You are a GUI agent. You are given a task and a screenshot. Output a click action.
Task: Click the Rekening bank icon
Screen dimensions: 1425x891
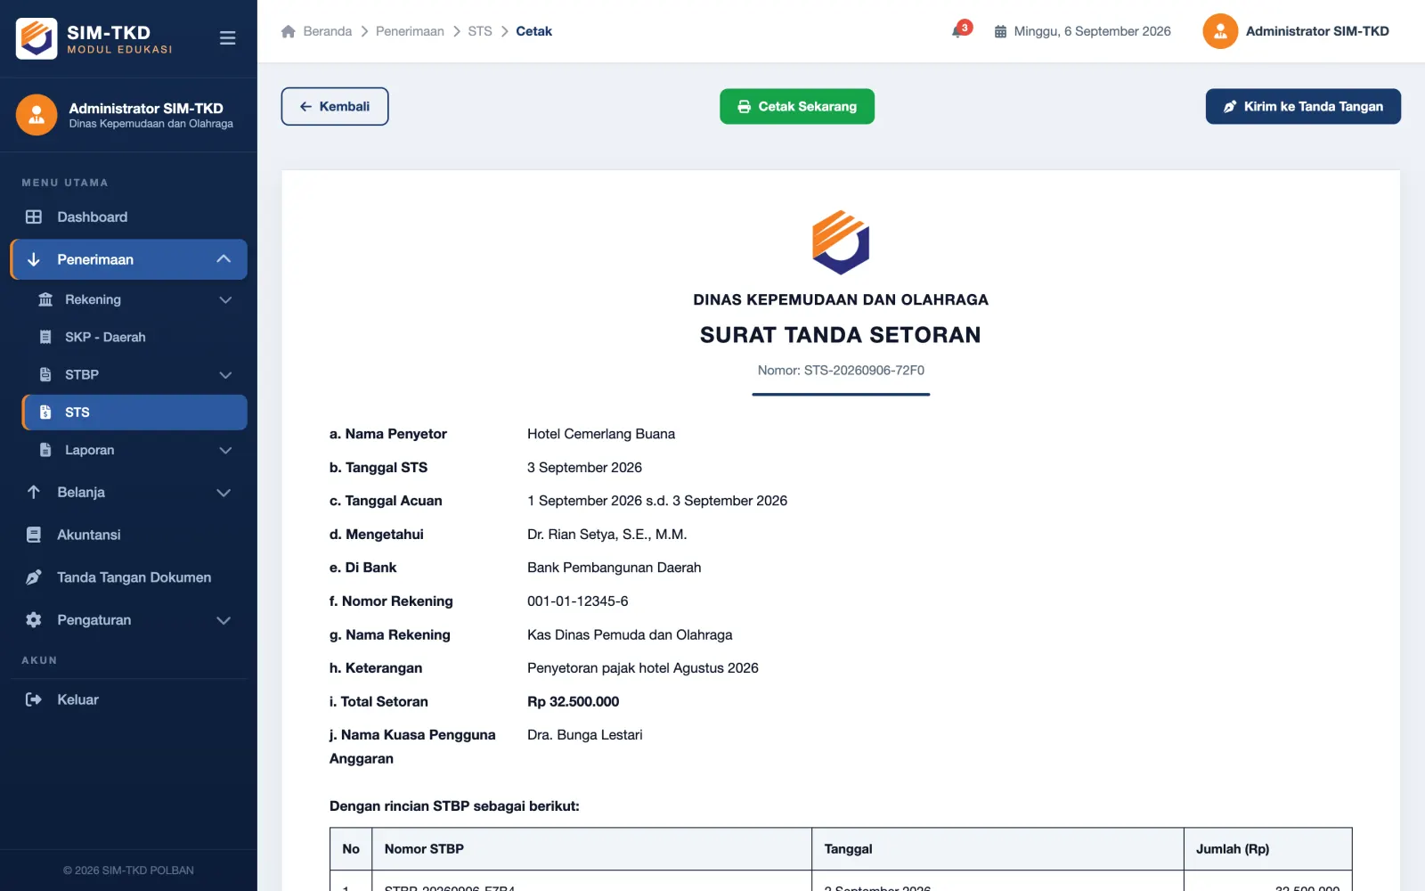[45, 299]
